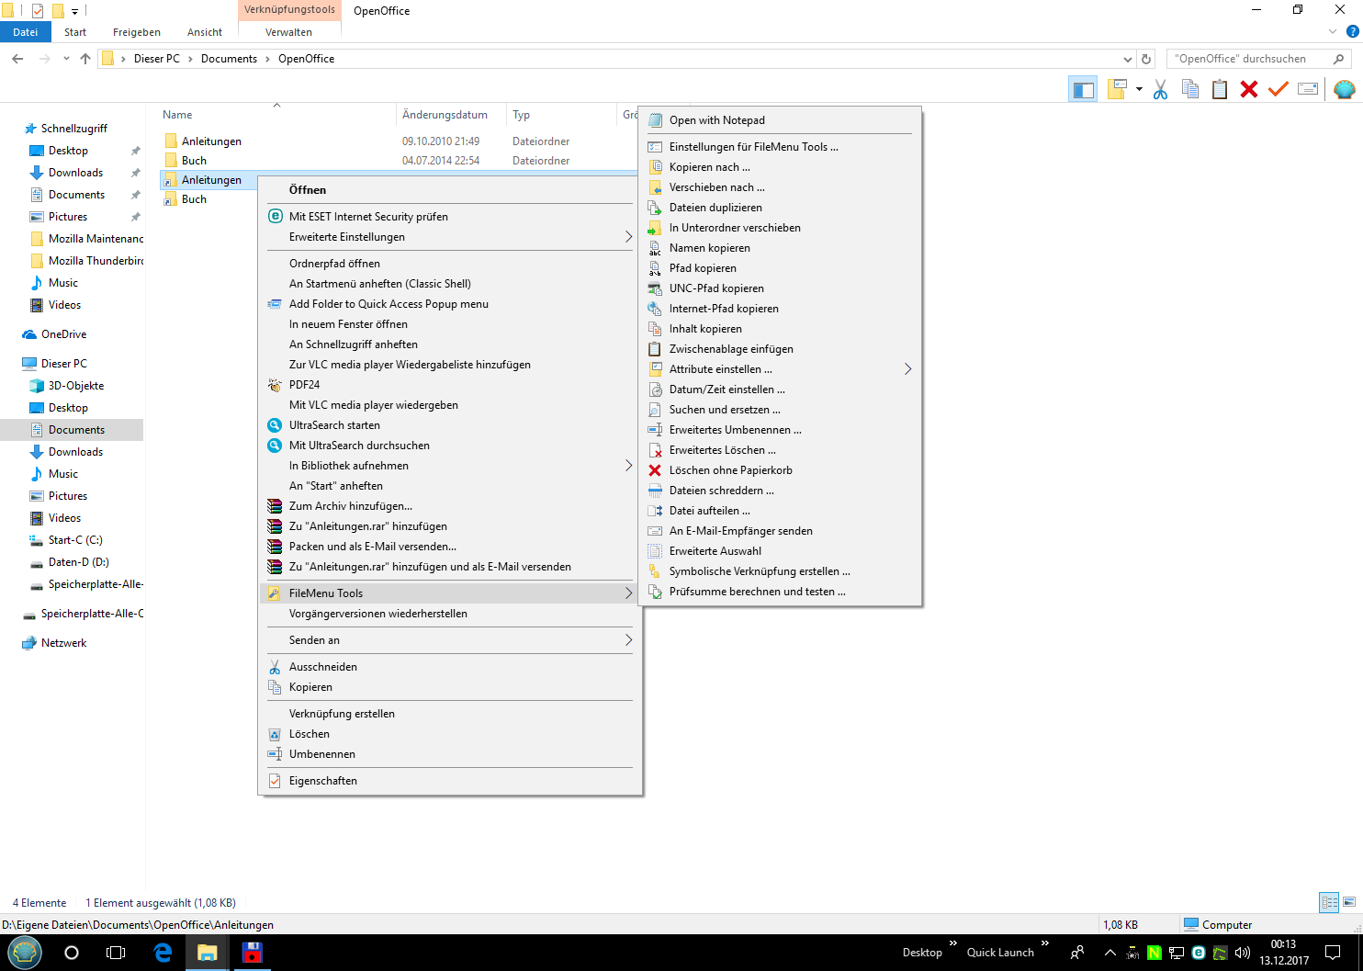This screenshot has height=971, width=1363.
Task: Toggle the navigation pane toolbar button
Action: (x=1083, y=89)
